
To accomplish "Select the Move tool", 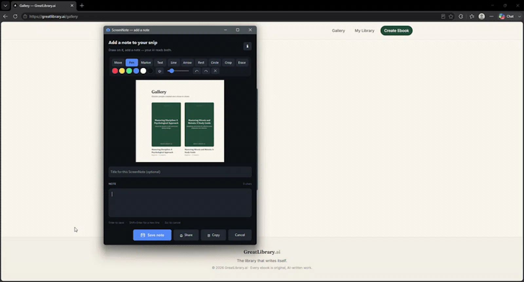I will click(118, 63).
